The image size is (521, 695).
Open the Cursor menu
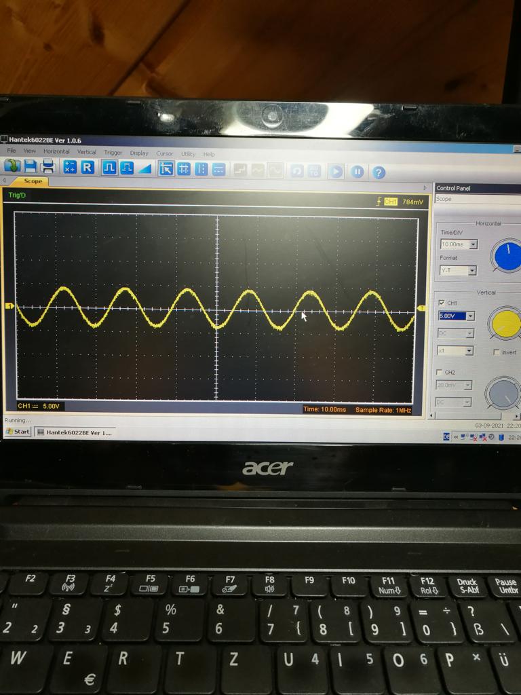pyautogui.click(x=164, y=153)
